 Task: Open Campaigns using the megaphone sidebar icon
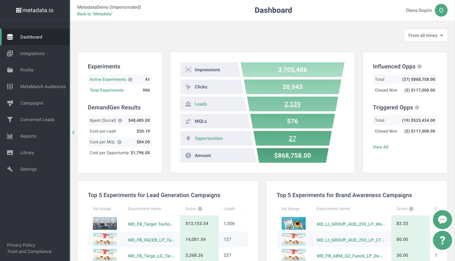(x=10, y=103)
